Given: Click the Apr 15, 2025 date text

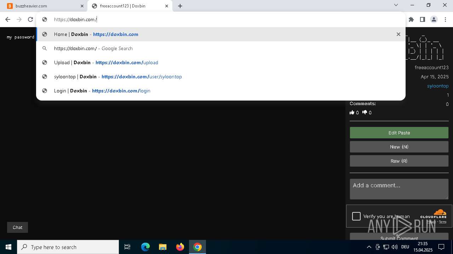Looking at the screenshot, I should point(435,77).
